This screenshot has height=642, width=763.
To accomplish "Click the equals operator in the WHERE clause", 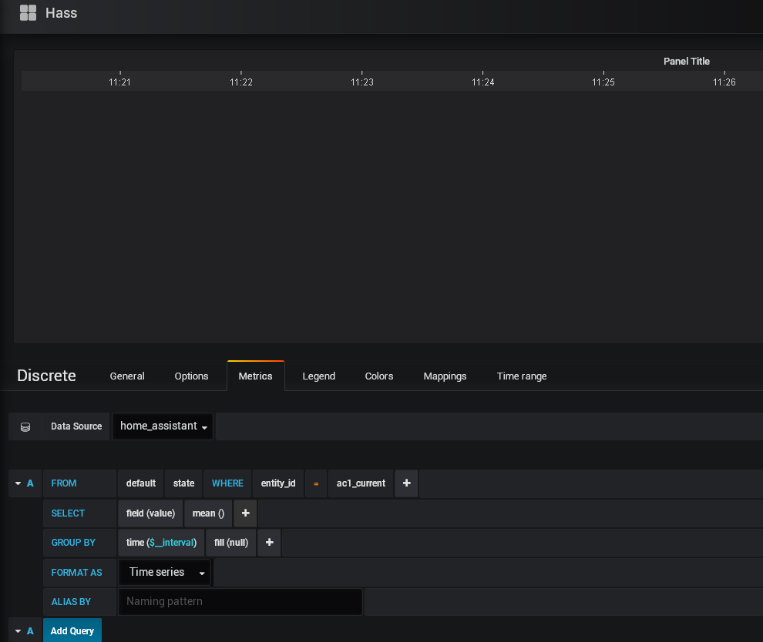I will [316, 483].
